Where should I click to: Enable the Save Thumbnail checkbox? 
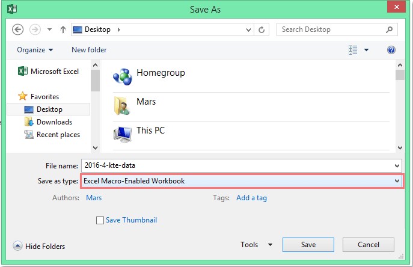click(x=100, y=220)
